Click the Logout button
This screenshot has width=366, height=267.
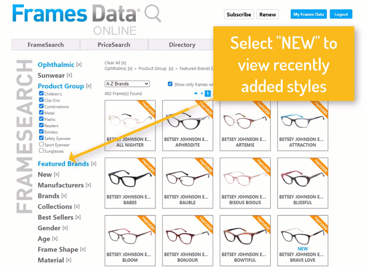coord(341,14)
